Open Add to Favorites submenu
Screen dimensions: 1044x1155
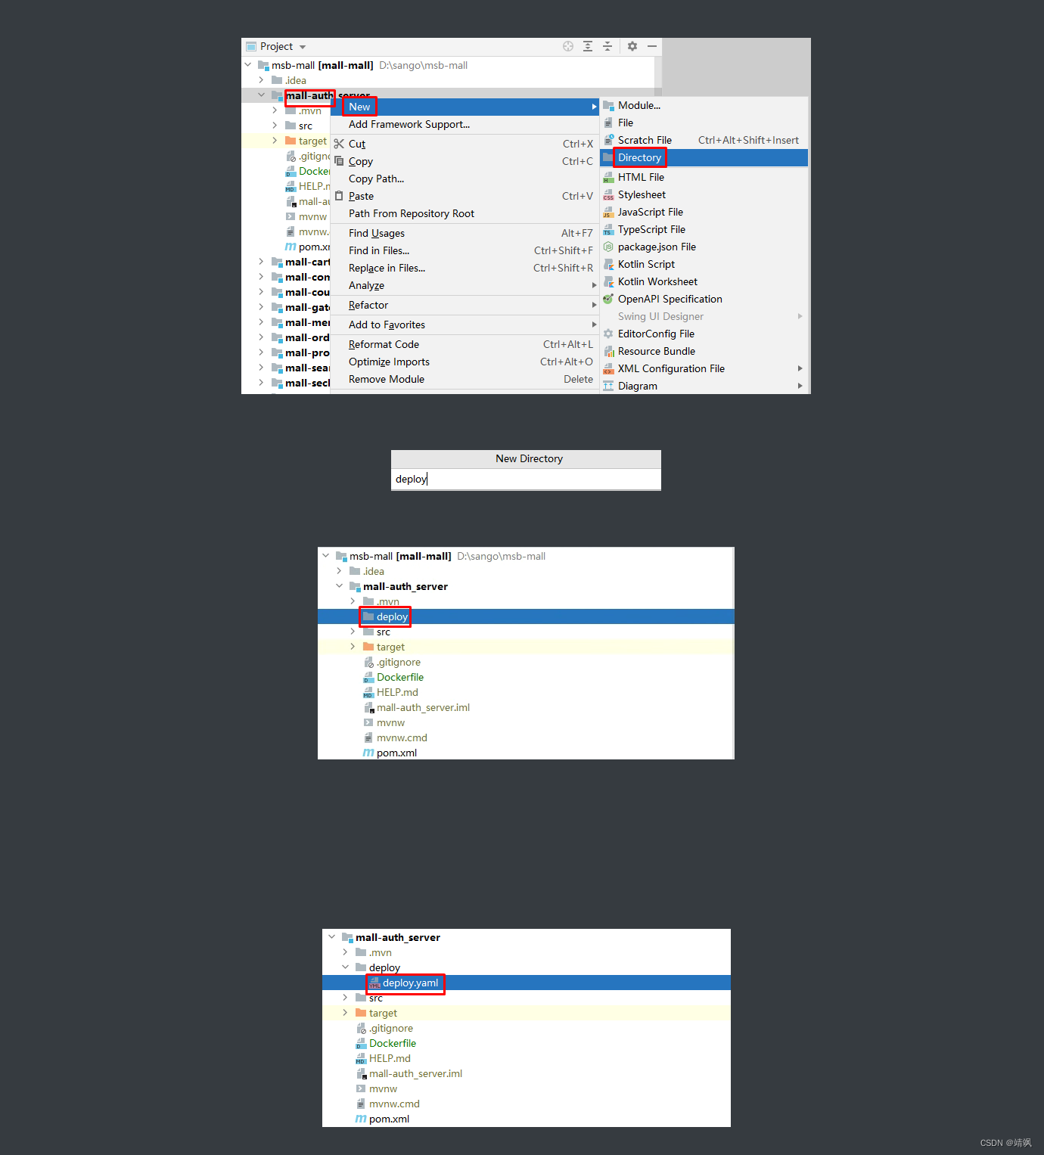pyautogui.click(x=465, y=324)
